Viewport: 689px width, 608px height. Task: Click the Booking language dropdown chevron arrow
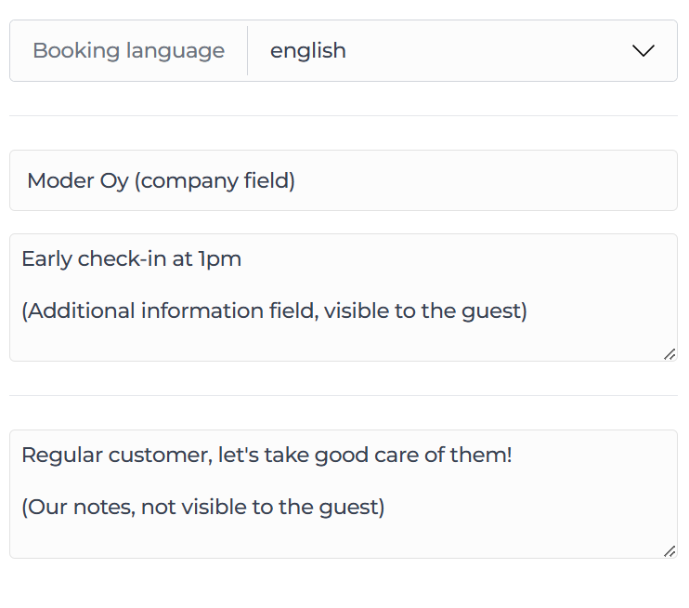click(643, 51)
